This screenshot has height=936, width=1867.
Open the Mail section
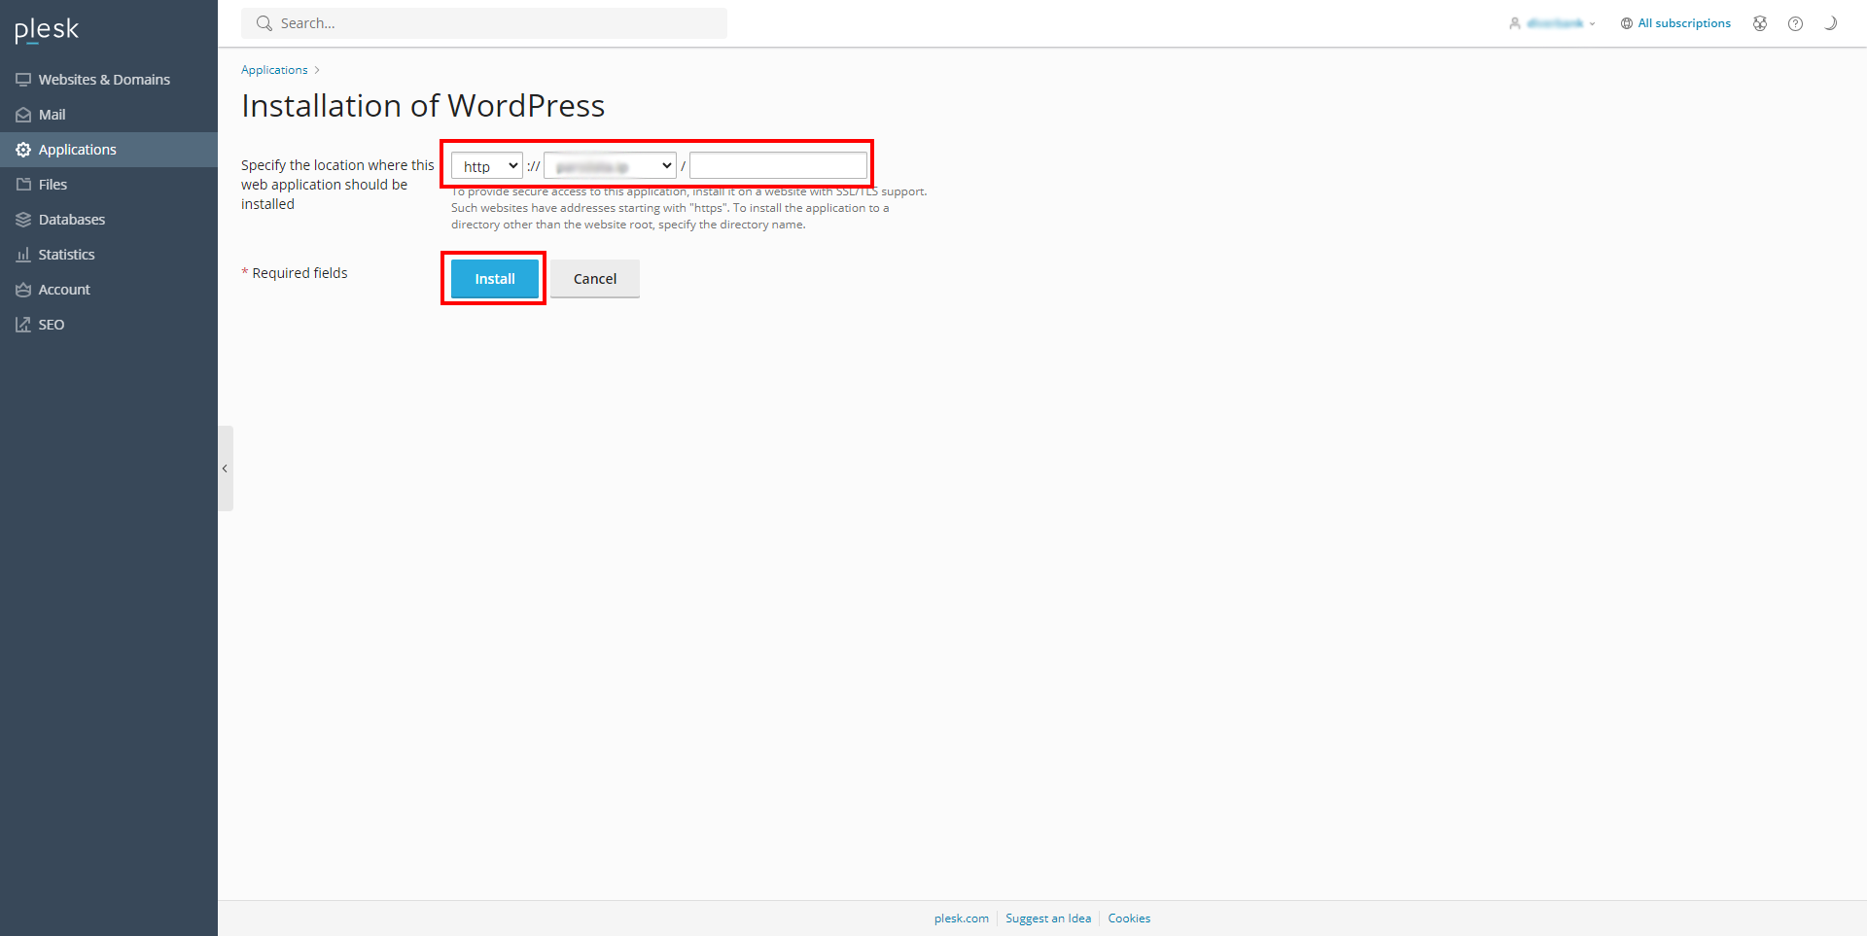pyautogui.click(x=109, y=115)
